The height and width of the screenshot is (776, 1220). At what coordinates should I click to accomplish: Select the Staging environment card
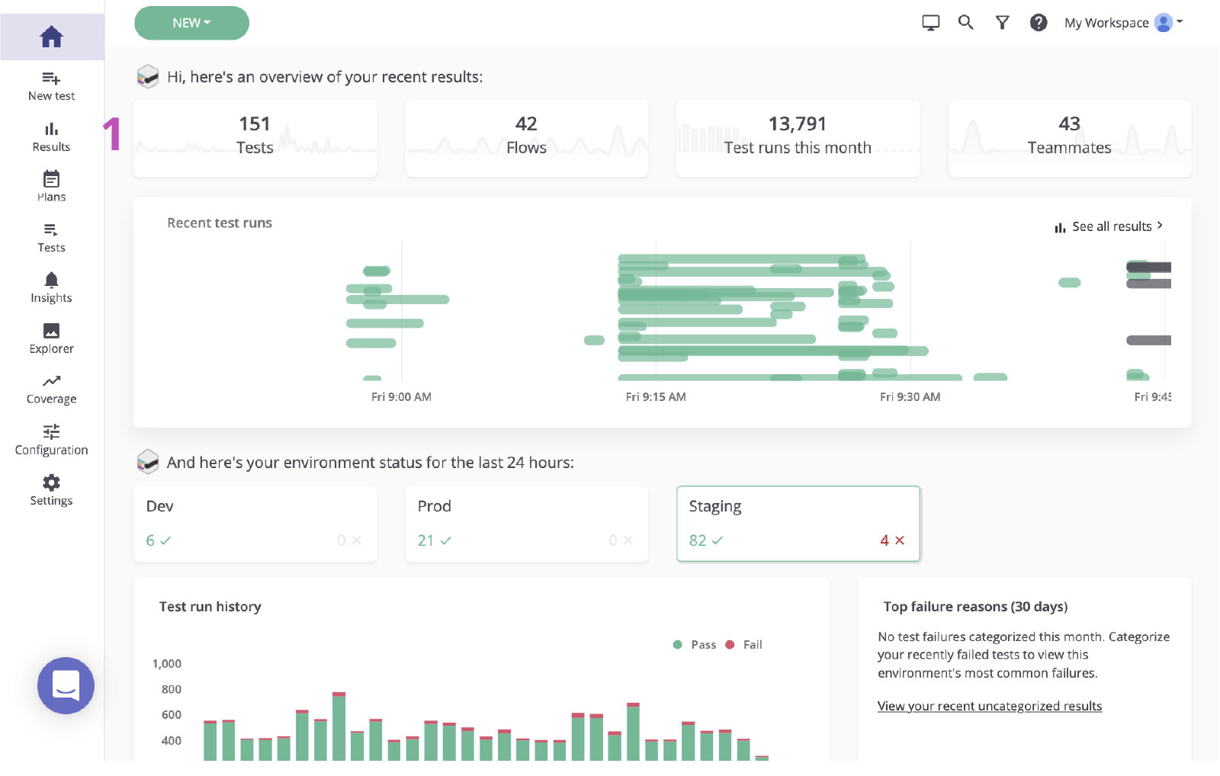pos(798,523)
